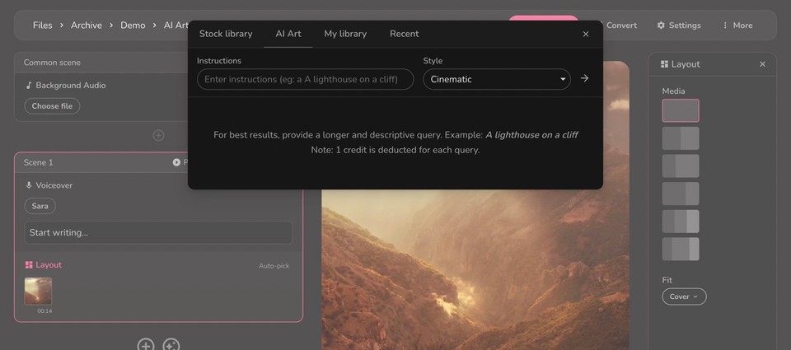
Task: Click the Instructions text field
Action: 305,79
